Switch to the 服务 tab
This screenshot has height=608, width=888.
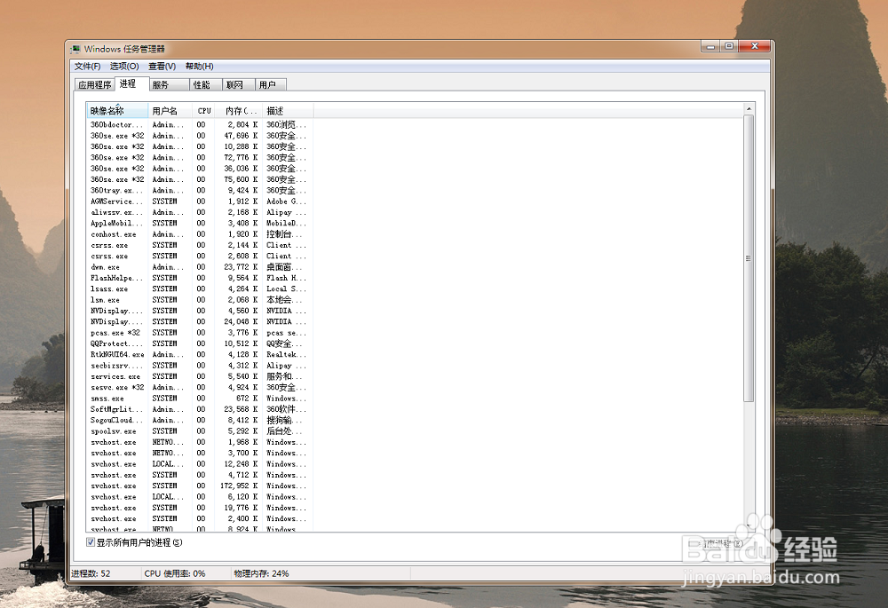click(x=169, y=85)
